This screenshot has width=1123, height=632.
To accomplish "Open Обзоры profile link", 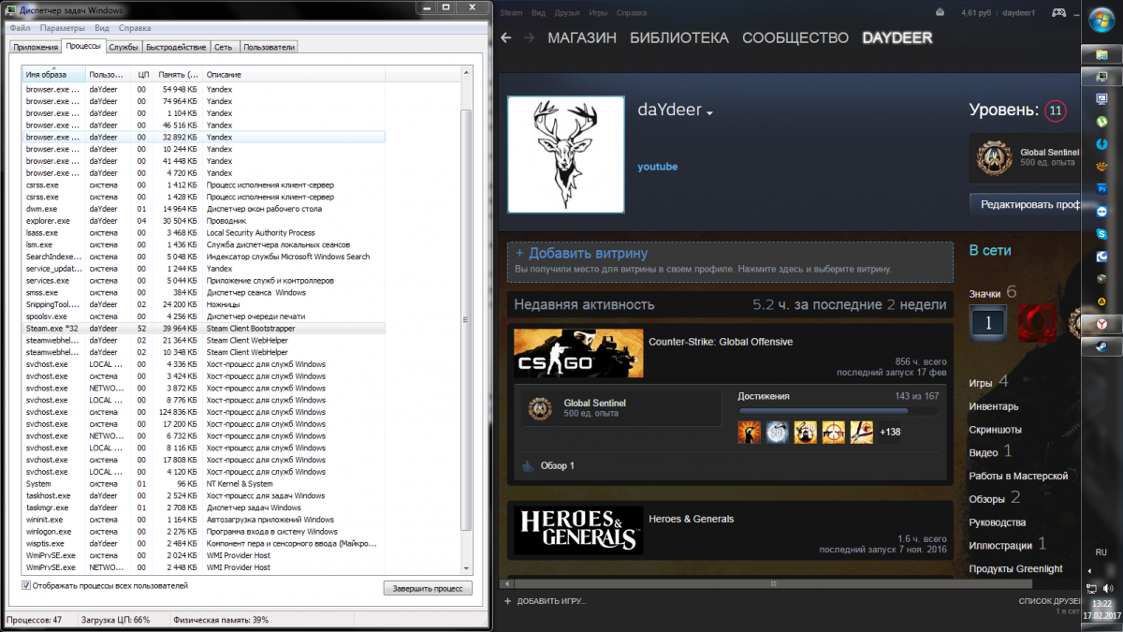I will coord(986,499).
